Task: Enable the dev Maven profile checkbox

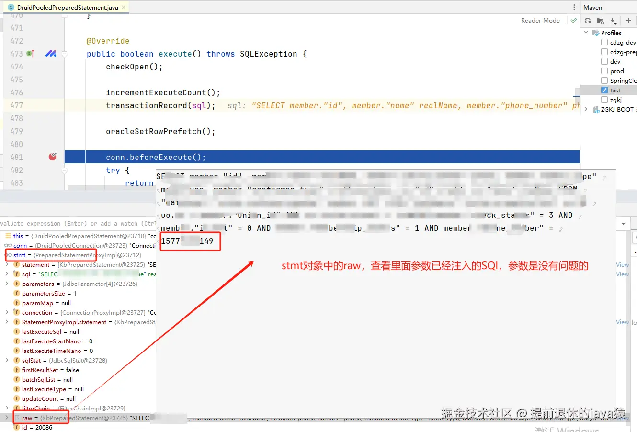Action: pyautogui.click(x=604, y=61)
